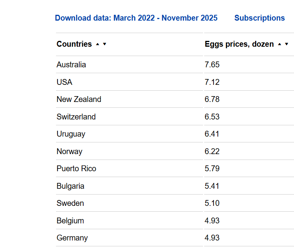294x251 pixels.
Task: Select the USA country cell
Action: 65,82
